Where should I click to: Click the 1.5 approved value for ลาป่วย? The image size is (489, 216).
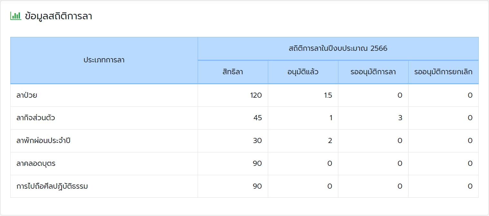pos(328,95)
